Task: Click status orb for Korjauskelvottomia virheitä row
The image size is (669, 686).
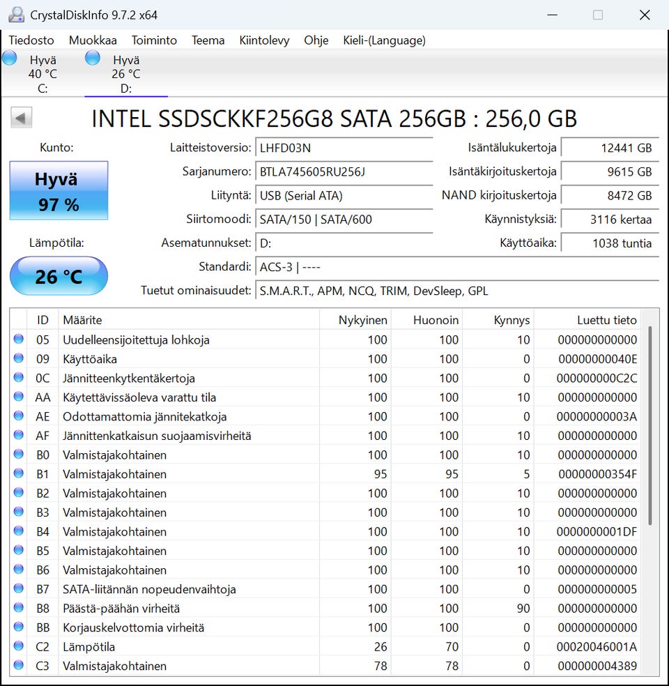Action: [19, 627]
